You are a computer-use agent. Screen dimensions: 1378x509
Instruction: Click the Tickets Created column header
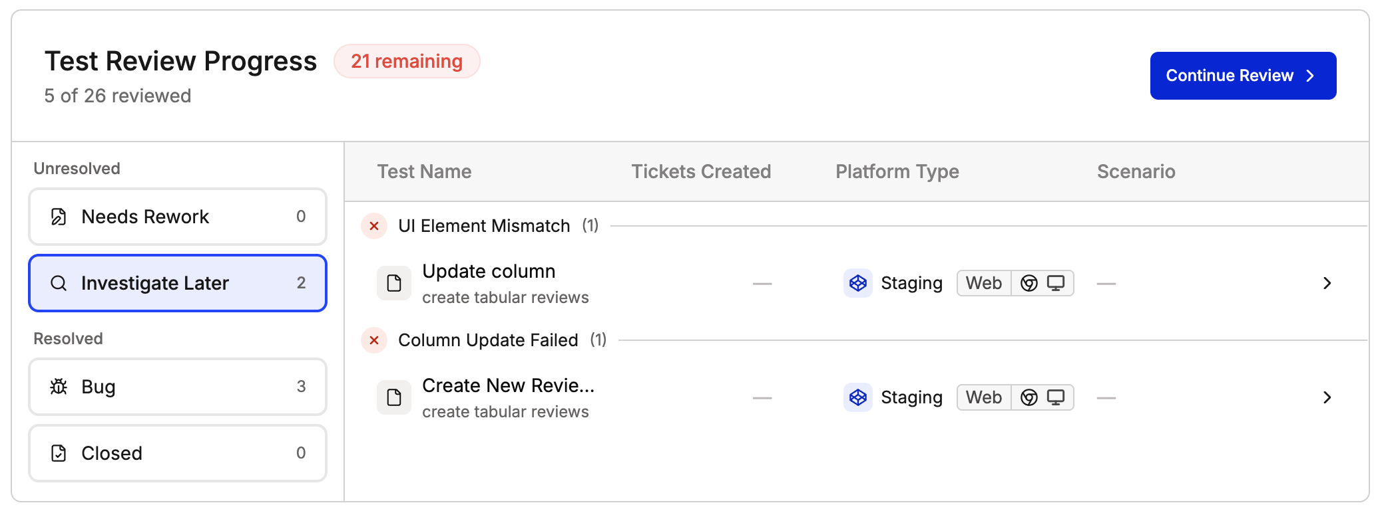click(x=701, y=171)
